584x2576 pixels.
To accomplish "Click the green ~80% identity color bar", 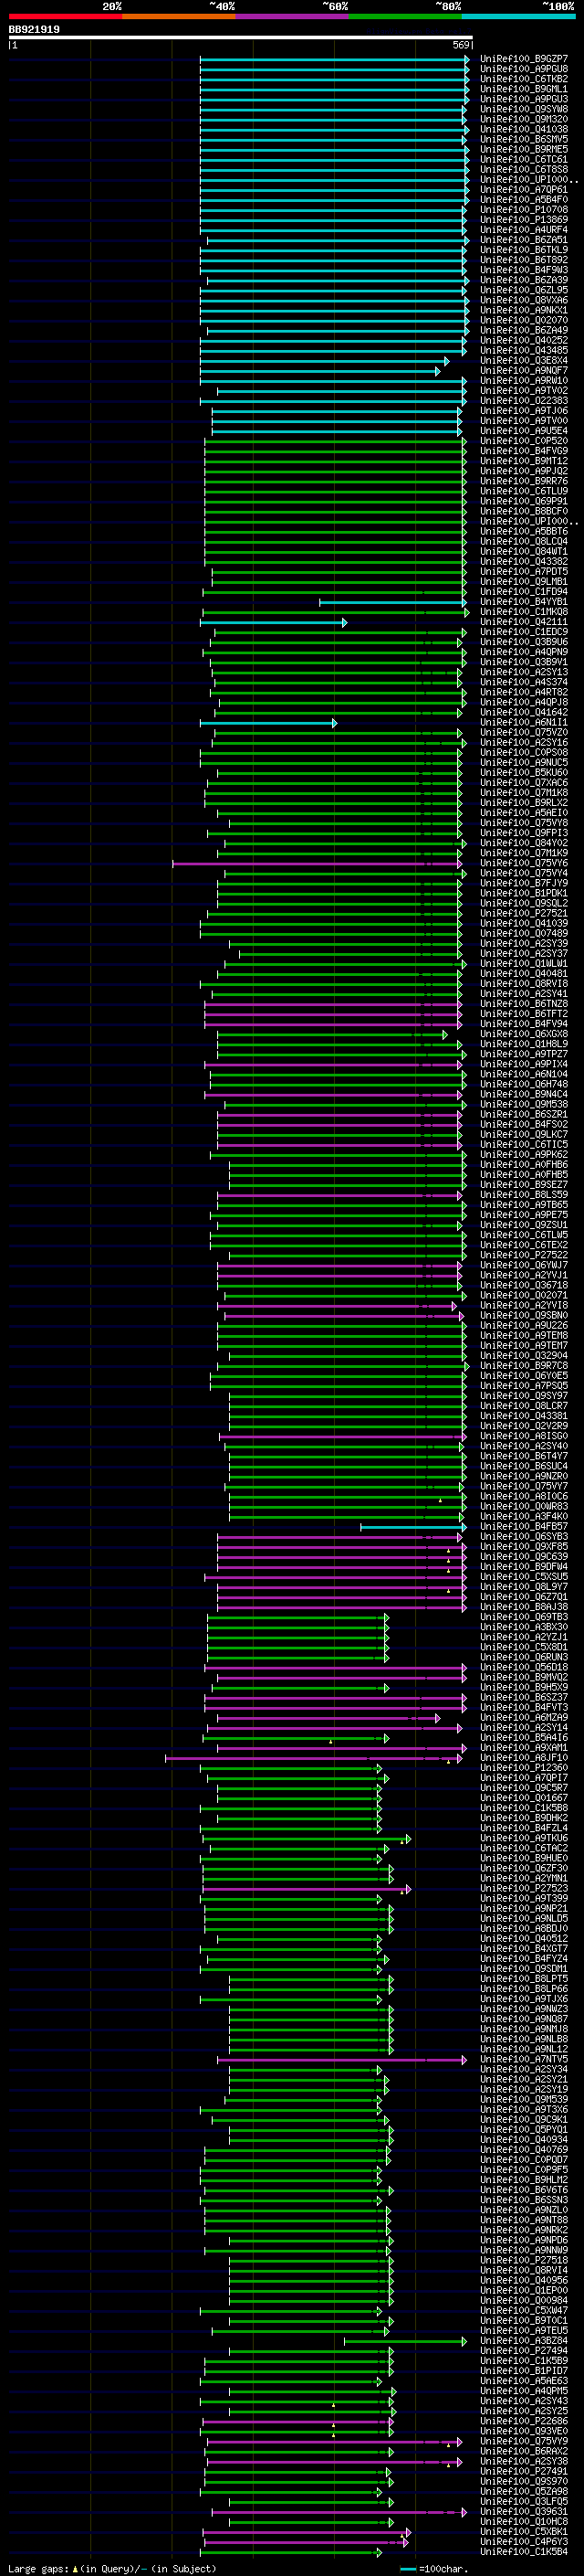I will pyautogui.click(x=405, y=16).
